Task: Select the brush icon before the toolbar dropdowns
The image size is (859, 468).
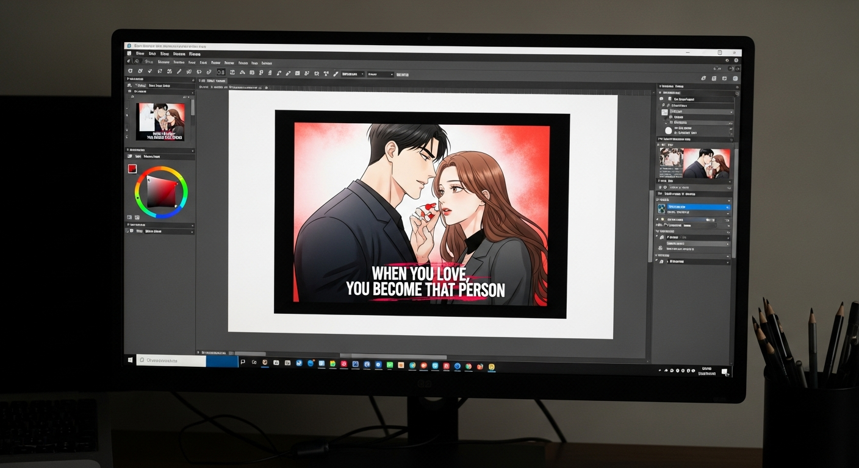Action: click(x=335, y=74)
